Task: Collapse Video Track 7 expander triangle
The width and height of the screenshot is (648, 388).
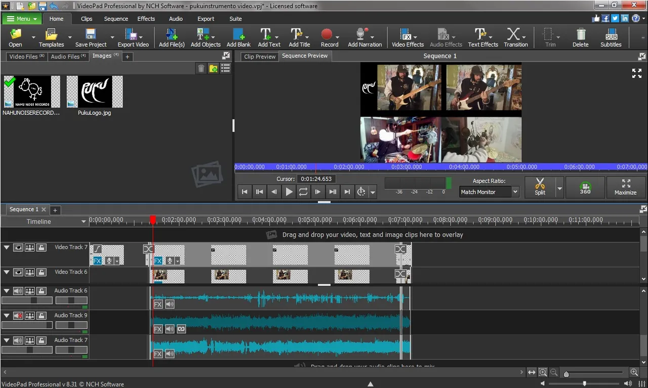Action: point(7,247)
